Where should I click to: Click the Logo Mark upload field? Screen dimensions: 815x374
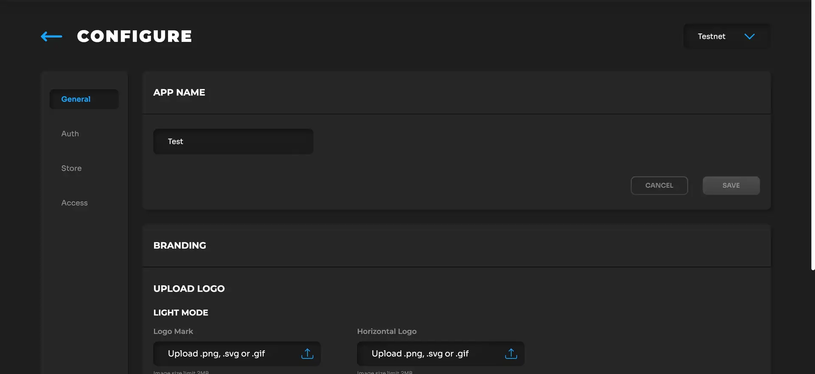coord(225,354)
